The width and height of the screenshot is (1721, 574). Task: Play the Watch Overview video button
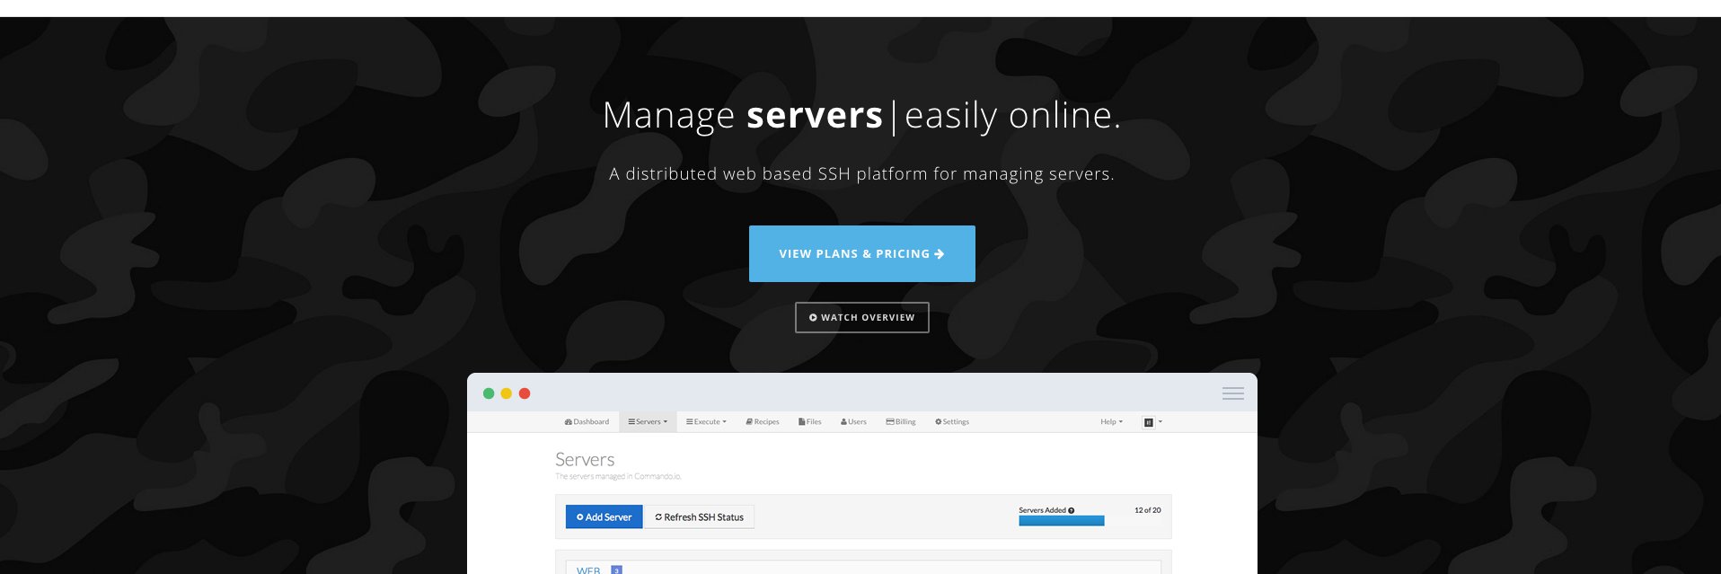[861, 317]
